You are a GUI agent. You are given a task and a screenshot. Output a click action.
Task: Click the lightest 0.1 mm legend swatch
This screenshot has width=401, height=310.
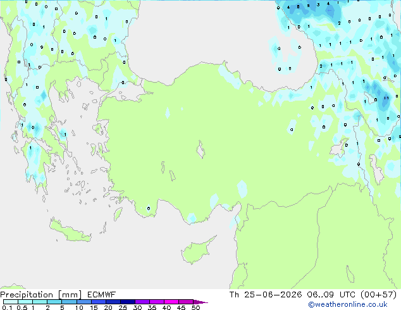tap(11, 302)
